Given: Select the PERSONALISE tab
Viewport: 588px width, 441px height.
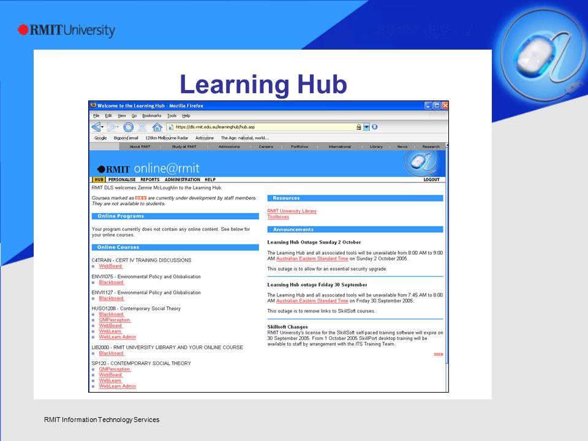Looking at the screenshot, I should click(x=122, y=179).
